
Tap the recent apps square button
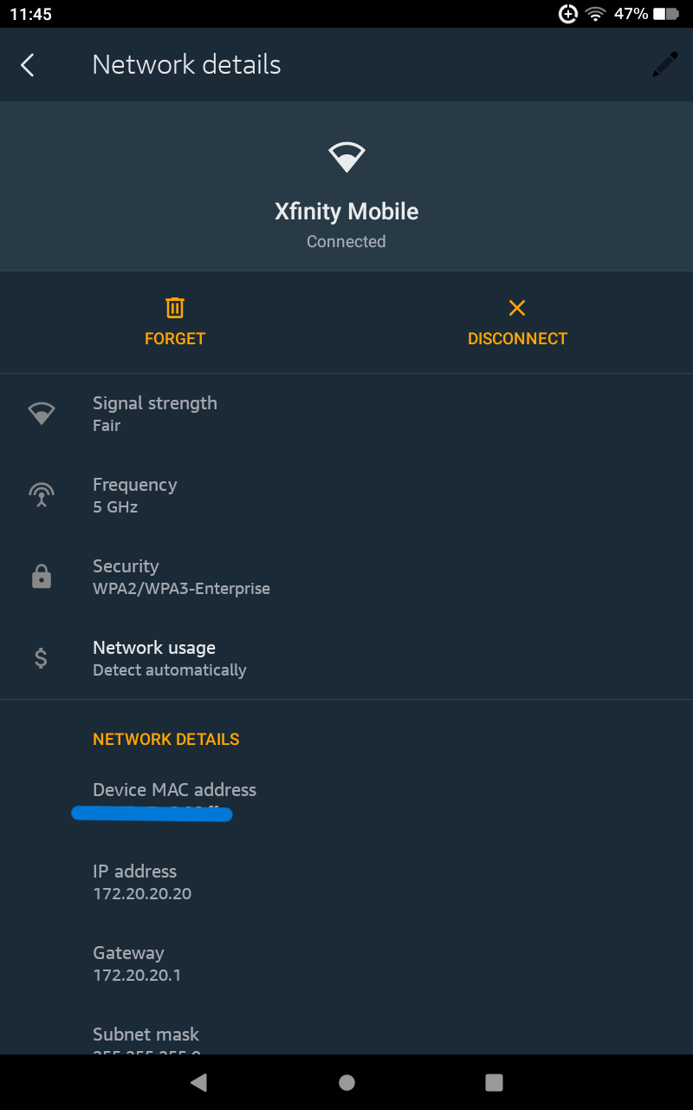494,1082
